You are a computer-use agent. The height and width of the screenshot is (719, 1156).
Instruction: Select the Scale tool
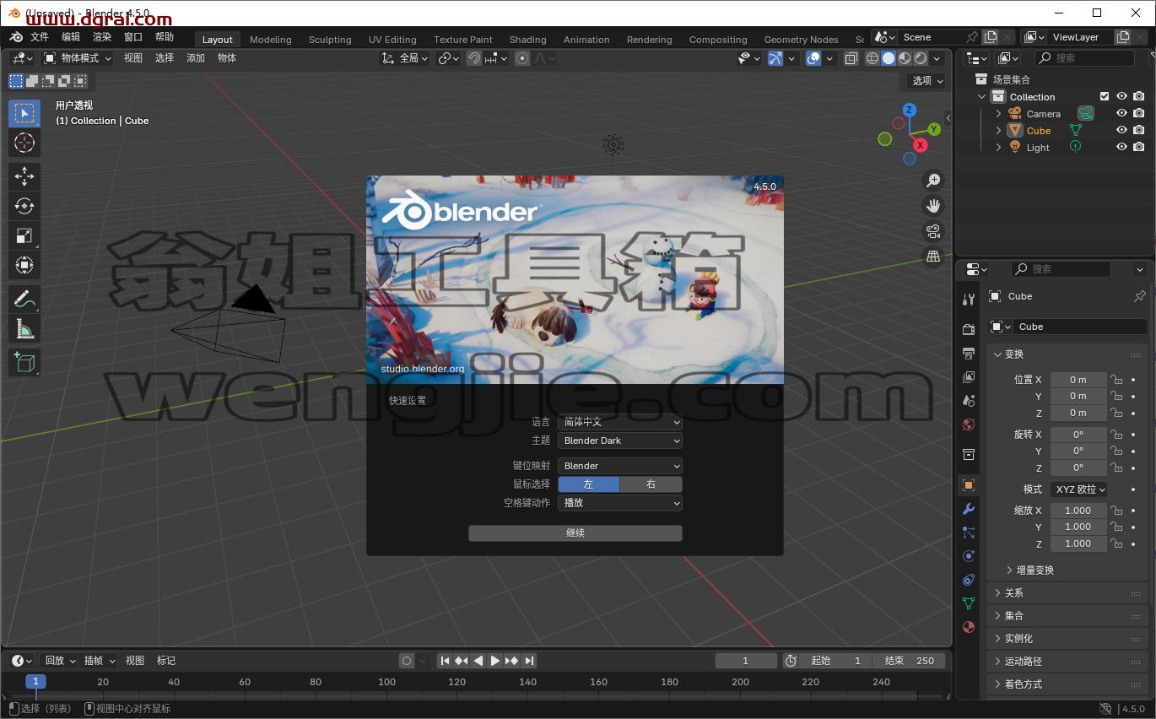24,235
